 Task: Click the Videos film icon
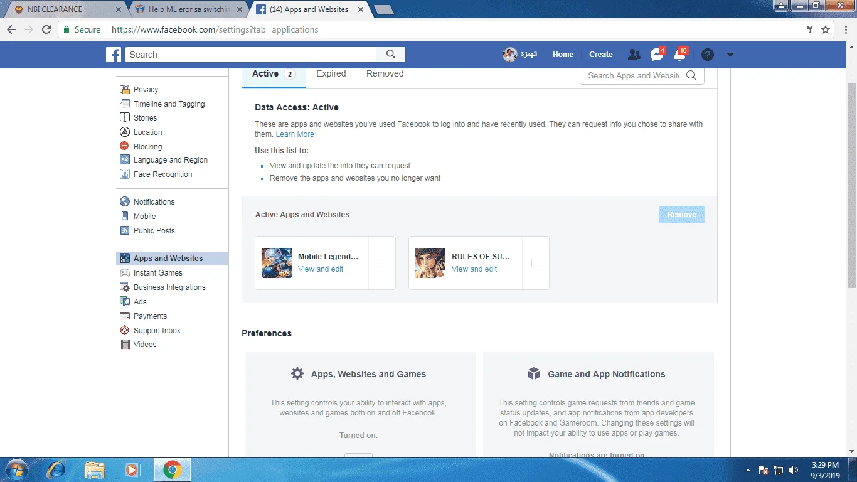(124, 345)
